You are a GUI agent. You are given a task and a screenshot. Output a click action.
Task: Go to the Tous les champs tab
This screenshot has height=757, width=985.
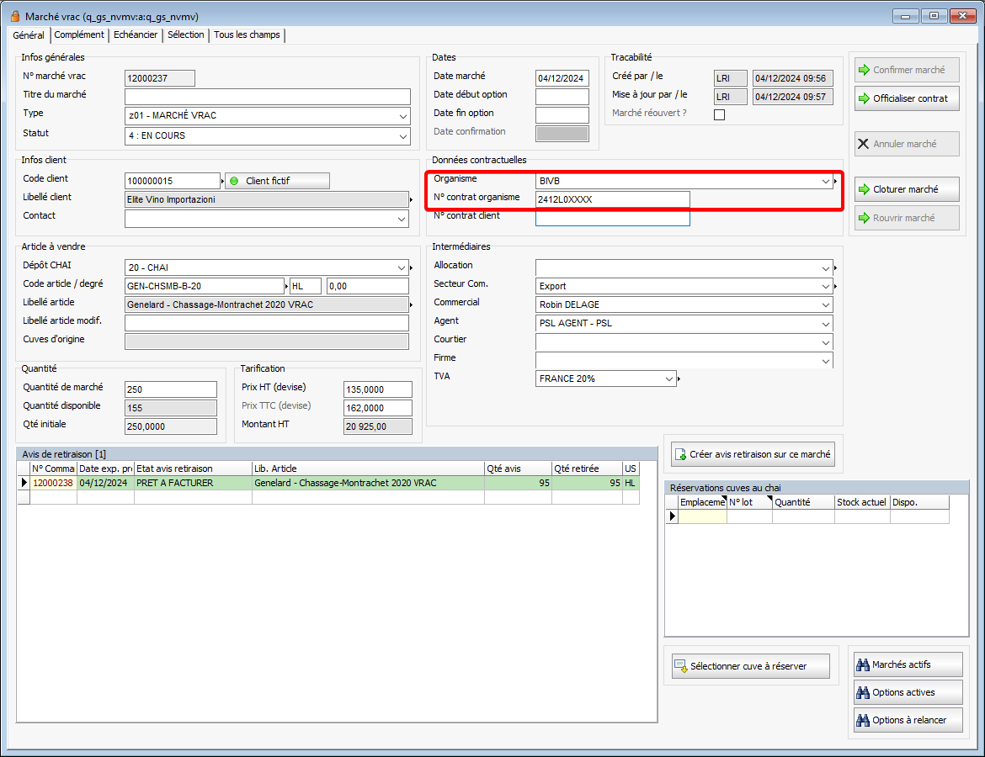pos(248,34)
